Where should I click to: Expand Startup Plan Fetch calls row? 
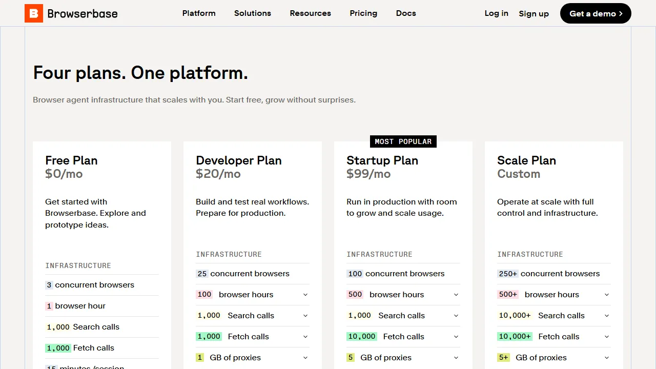[x=403, y=337]
